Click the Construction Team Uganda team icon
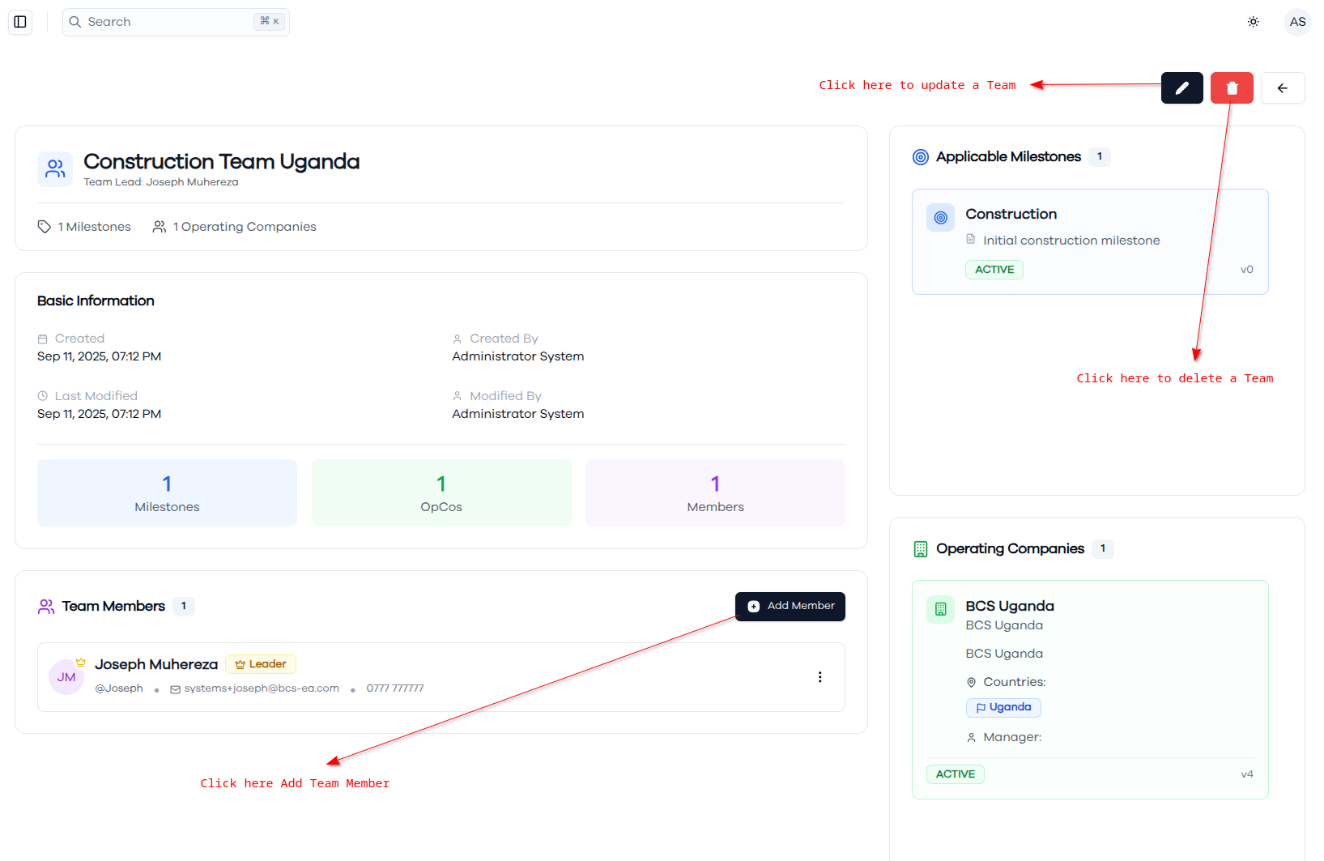The width and height of the screenshot is (1324, 861). pos(55,169)
